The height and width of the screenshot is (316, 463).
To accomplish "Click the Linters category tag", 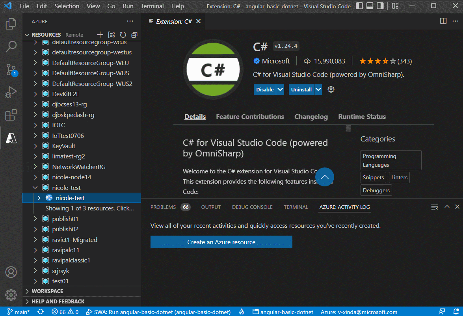I will 399,177.
